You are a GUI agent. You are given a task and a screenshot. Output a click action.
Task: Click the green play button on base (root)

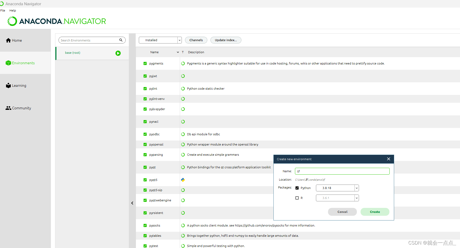pyautogui.click(x=118, y=53)
